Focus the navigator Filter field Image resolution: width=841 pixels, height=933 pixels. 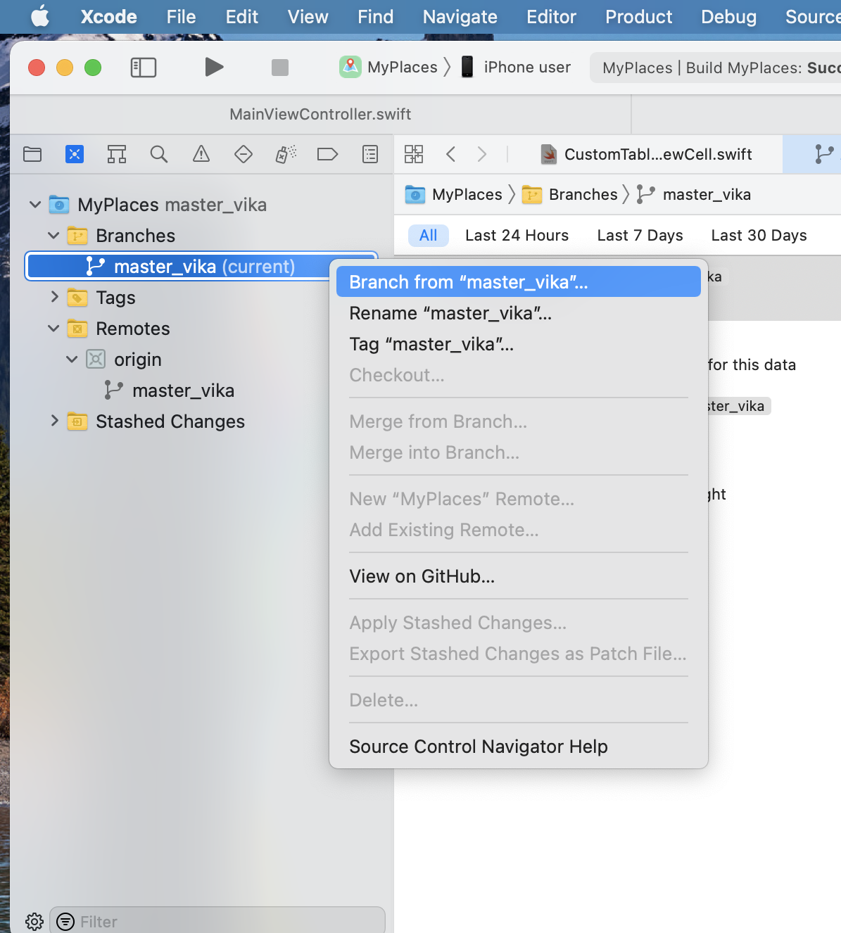coord(218,922)
